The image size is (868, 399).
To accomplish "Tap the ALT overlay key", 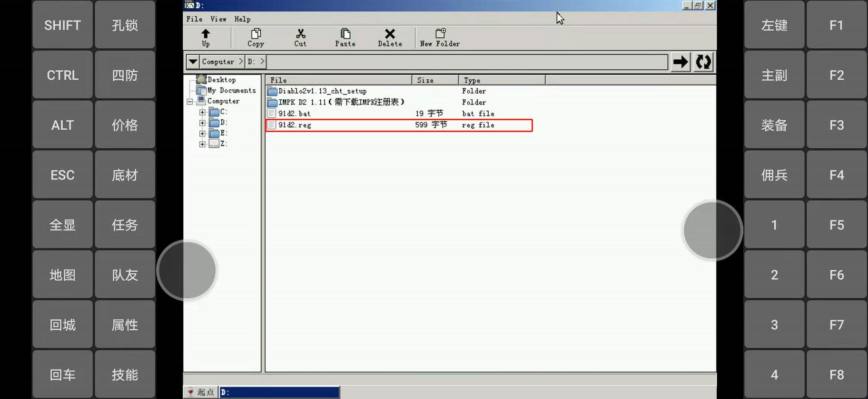I will coord(62,125).
